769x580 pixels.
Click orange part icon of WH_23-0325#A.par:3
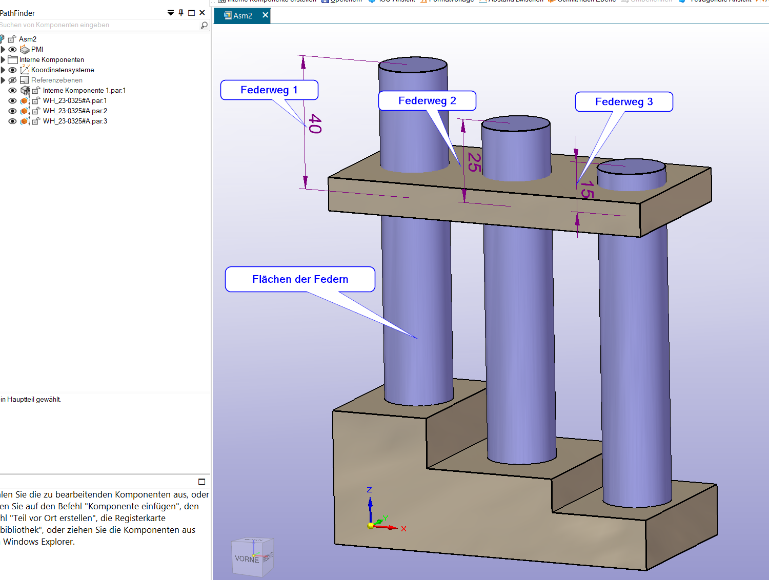[x=24, y=121]
